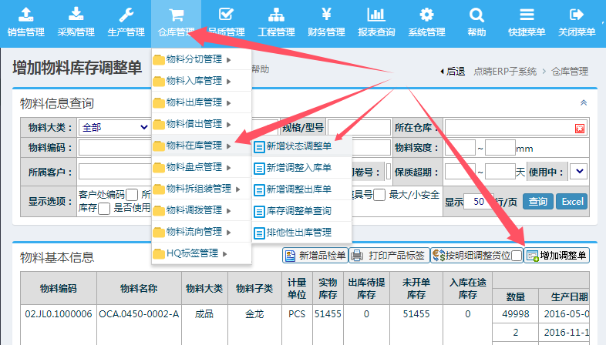Image resolution: width=606 pixels, height=345 pixels.
Task: Click the 增加调整单 button
Action: 557,256
